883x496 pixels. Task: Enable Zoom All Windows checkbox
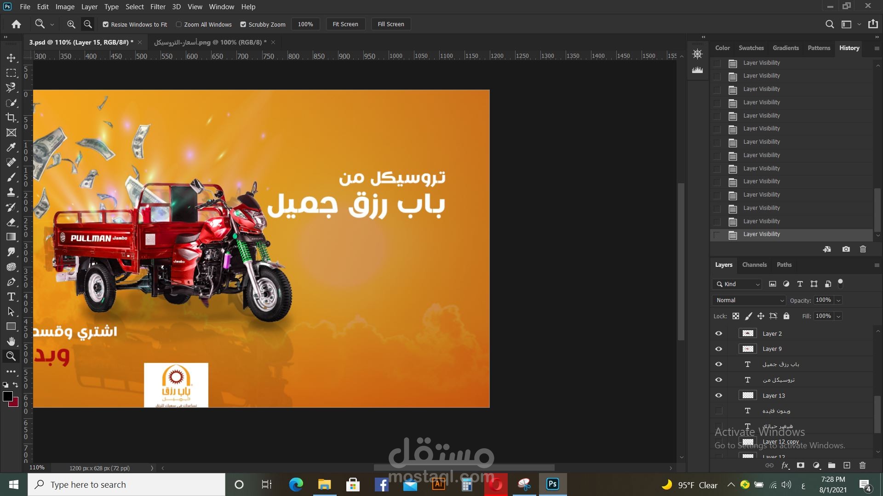coord(179,24)
